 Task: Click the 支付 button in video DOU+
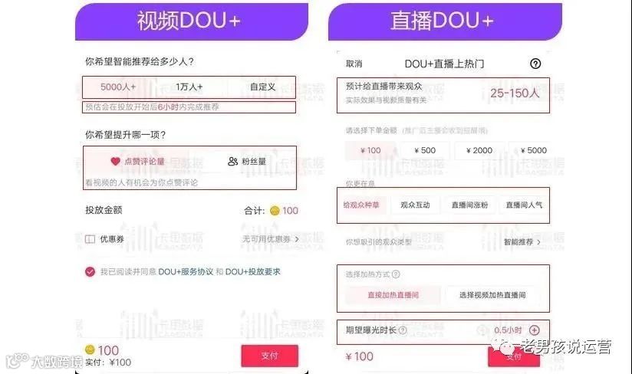click(270, 356)
